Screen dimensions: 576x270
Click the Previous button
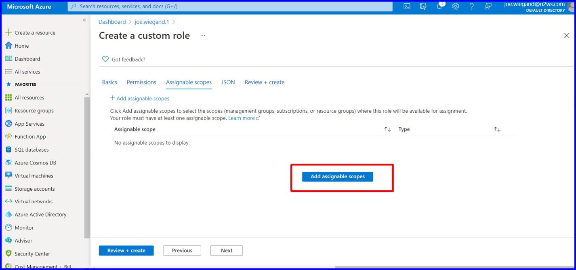pos(182,251)
